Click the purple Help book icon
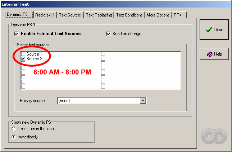The image size is (232, 152). click(x=210, y=54)
